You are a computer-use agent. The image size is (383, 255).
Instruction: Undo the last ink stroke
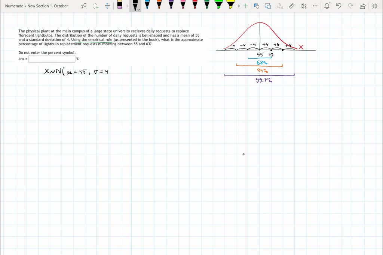[x=339, y=6]
